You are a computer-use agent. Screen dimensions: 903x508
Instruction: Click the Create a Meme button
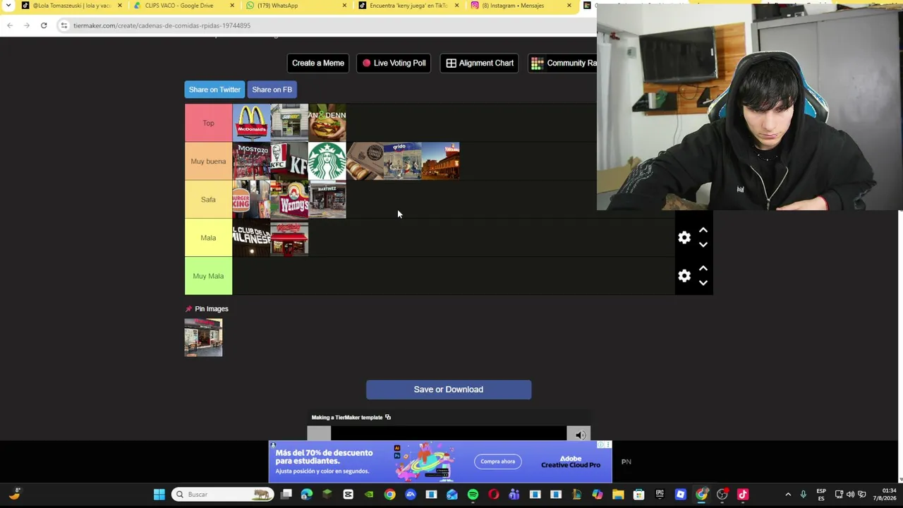click(x=318, y=63)
